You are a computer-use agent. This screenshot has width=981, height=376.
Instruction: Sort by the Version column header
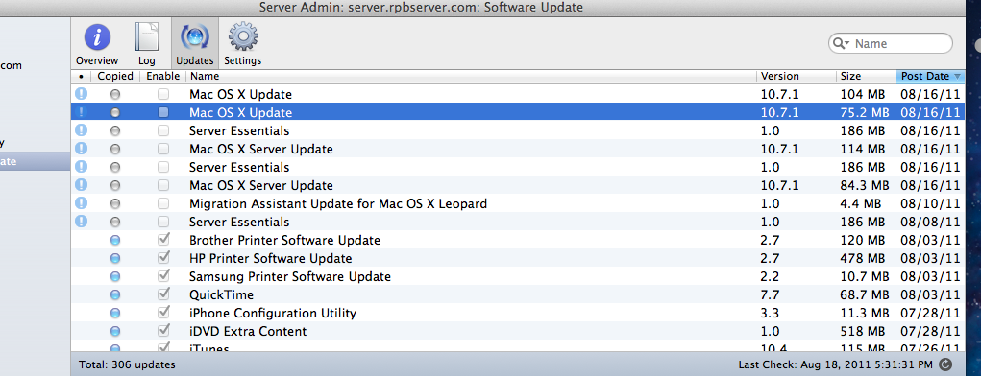pyautogui.click(x=797, y=76)
